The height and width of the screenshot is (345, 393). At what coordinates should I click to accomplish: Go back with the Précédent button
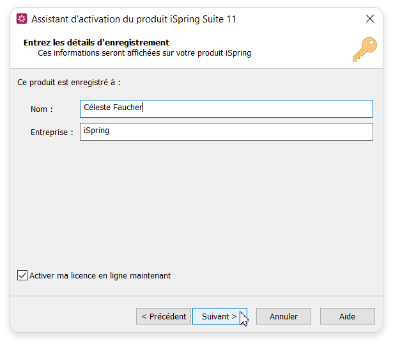pyautogui.click(x=164, y=316)
